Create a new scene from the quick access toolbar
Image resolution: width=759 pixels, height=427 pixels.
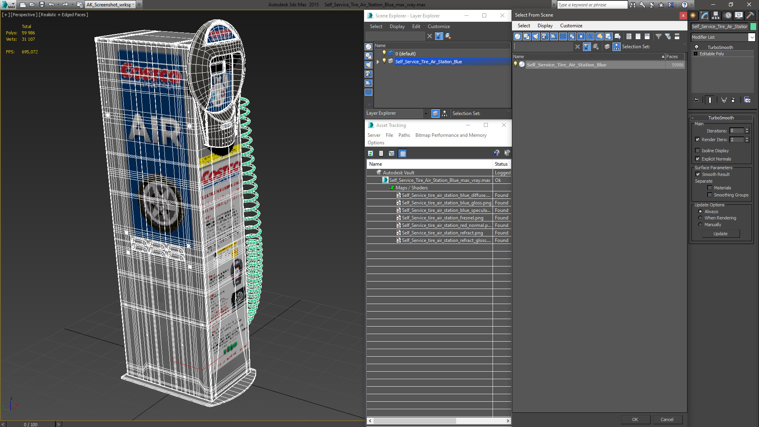(23, 5)
